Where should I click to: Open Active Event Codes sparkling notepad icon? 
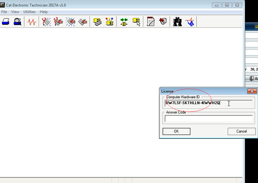tap(70, 22)
